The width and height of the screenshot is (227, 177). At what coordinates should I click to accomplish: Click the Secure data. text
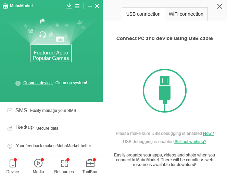pos(48,128)
